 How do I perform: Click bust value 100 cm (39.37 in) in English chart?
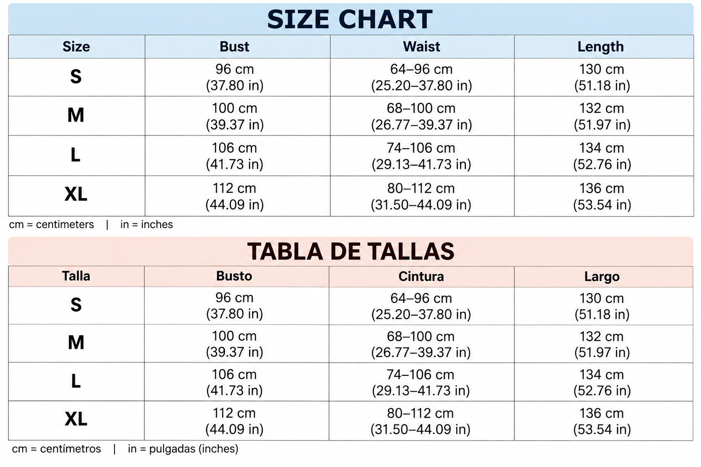click(x=235, y=116)
